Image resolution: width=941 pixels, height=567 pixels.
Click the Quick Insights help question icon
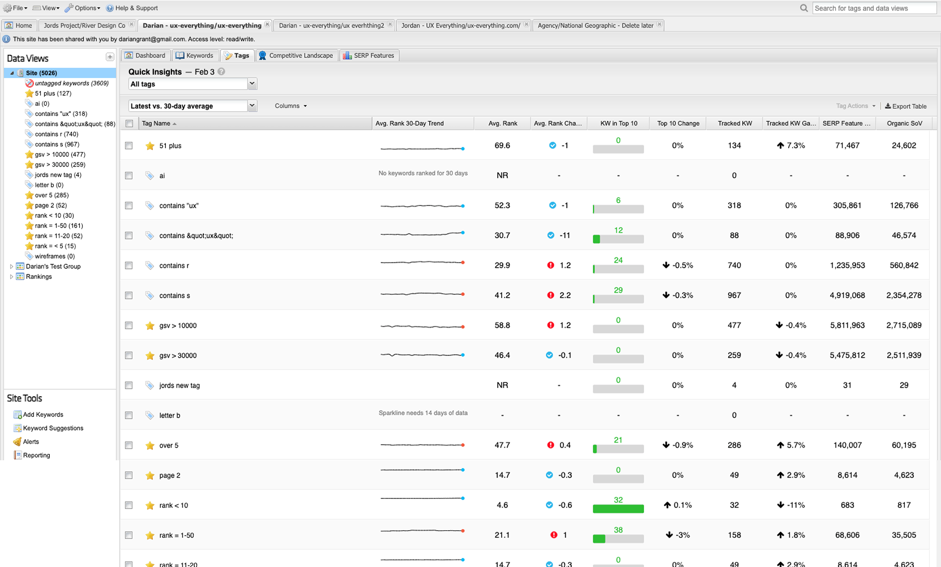(221, 72)
